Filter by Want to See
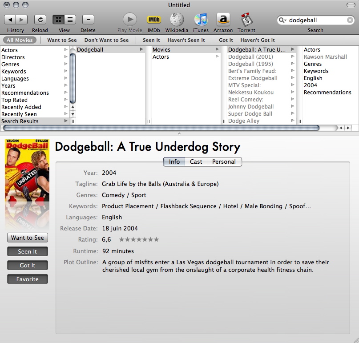Viewport: 359px width, 343px height. [62, 40]
